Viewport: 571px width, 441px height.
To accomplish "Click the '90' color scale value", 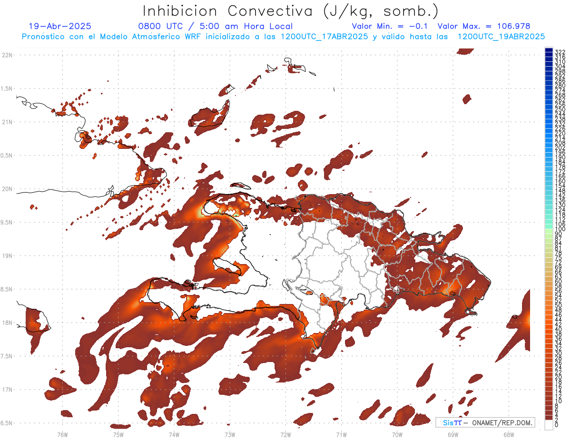I will [559, 234].
